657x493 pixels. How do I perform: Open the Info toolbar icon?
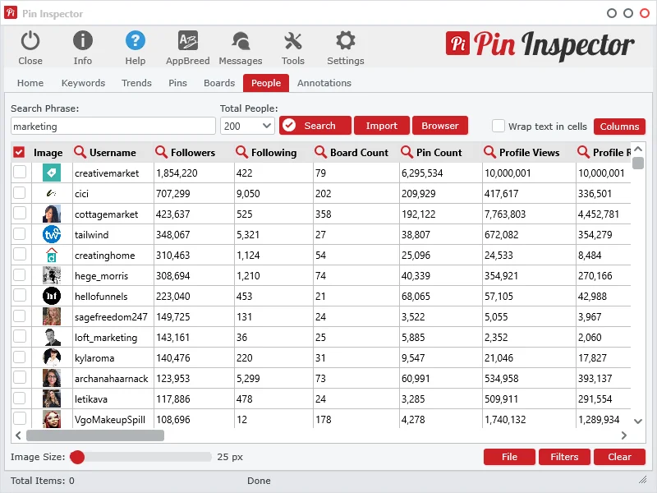tap(83, 41)
